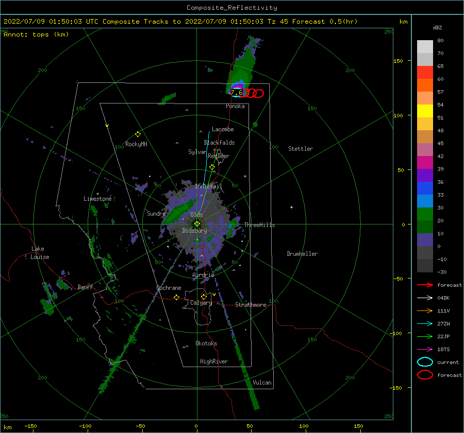
Task: Click the Cochrane town label
Action: click(x=169, y=288)
